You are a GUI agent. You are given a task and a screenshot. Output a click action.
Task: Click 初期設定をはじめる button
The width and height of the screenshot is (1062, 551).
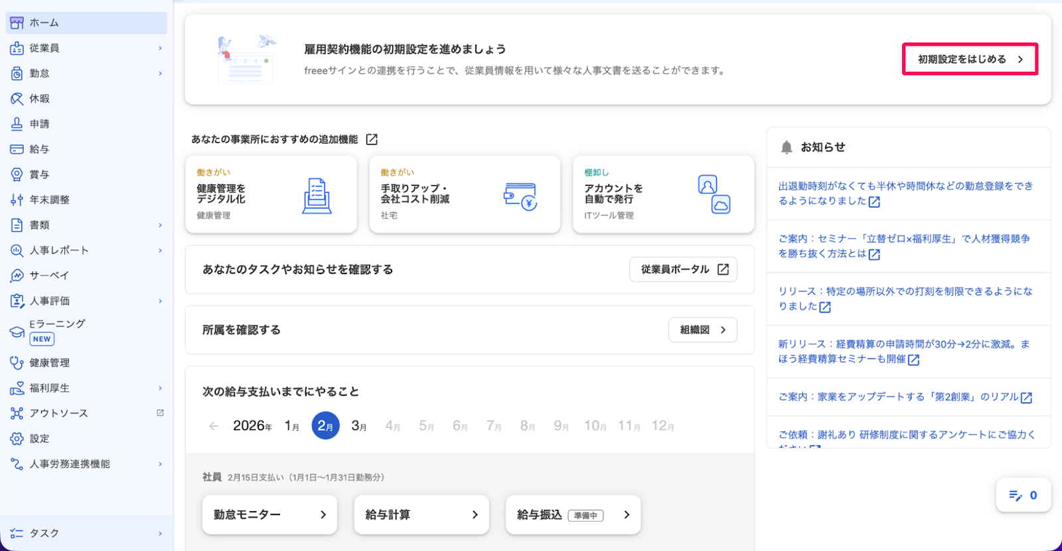[970, 59]
